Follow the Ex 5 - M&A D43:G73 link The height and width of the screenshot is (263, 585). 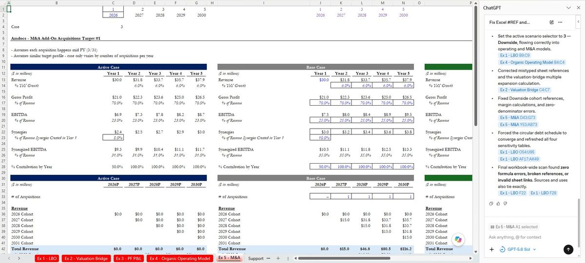(517, 118)
